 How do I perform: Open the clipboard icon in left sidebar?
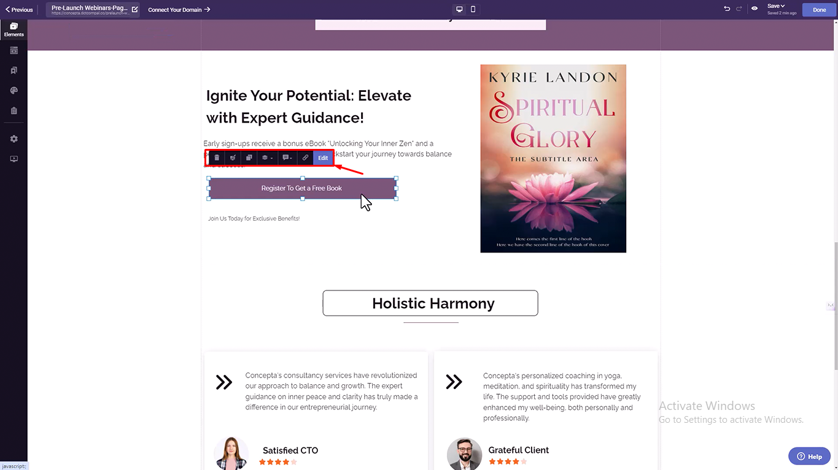[x=14, y=111]
